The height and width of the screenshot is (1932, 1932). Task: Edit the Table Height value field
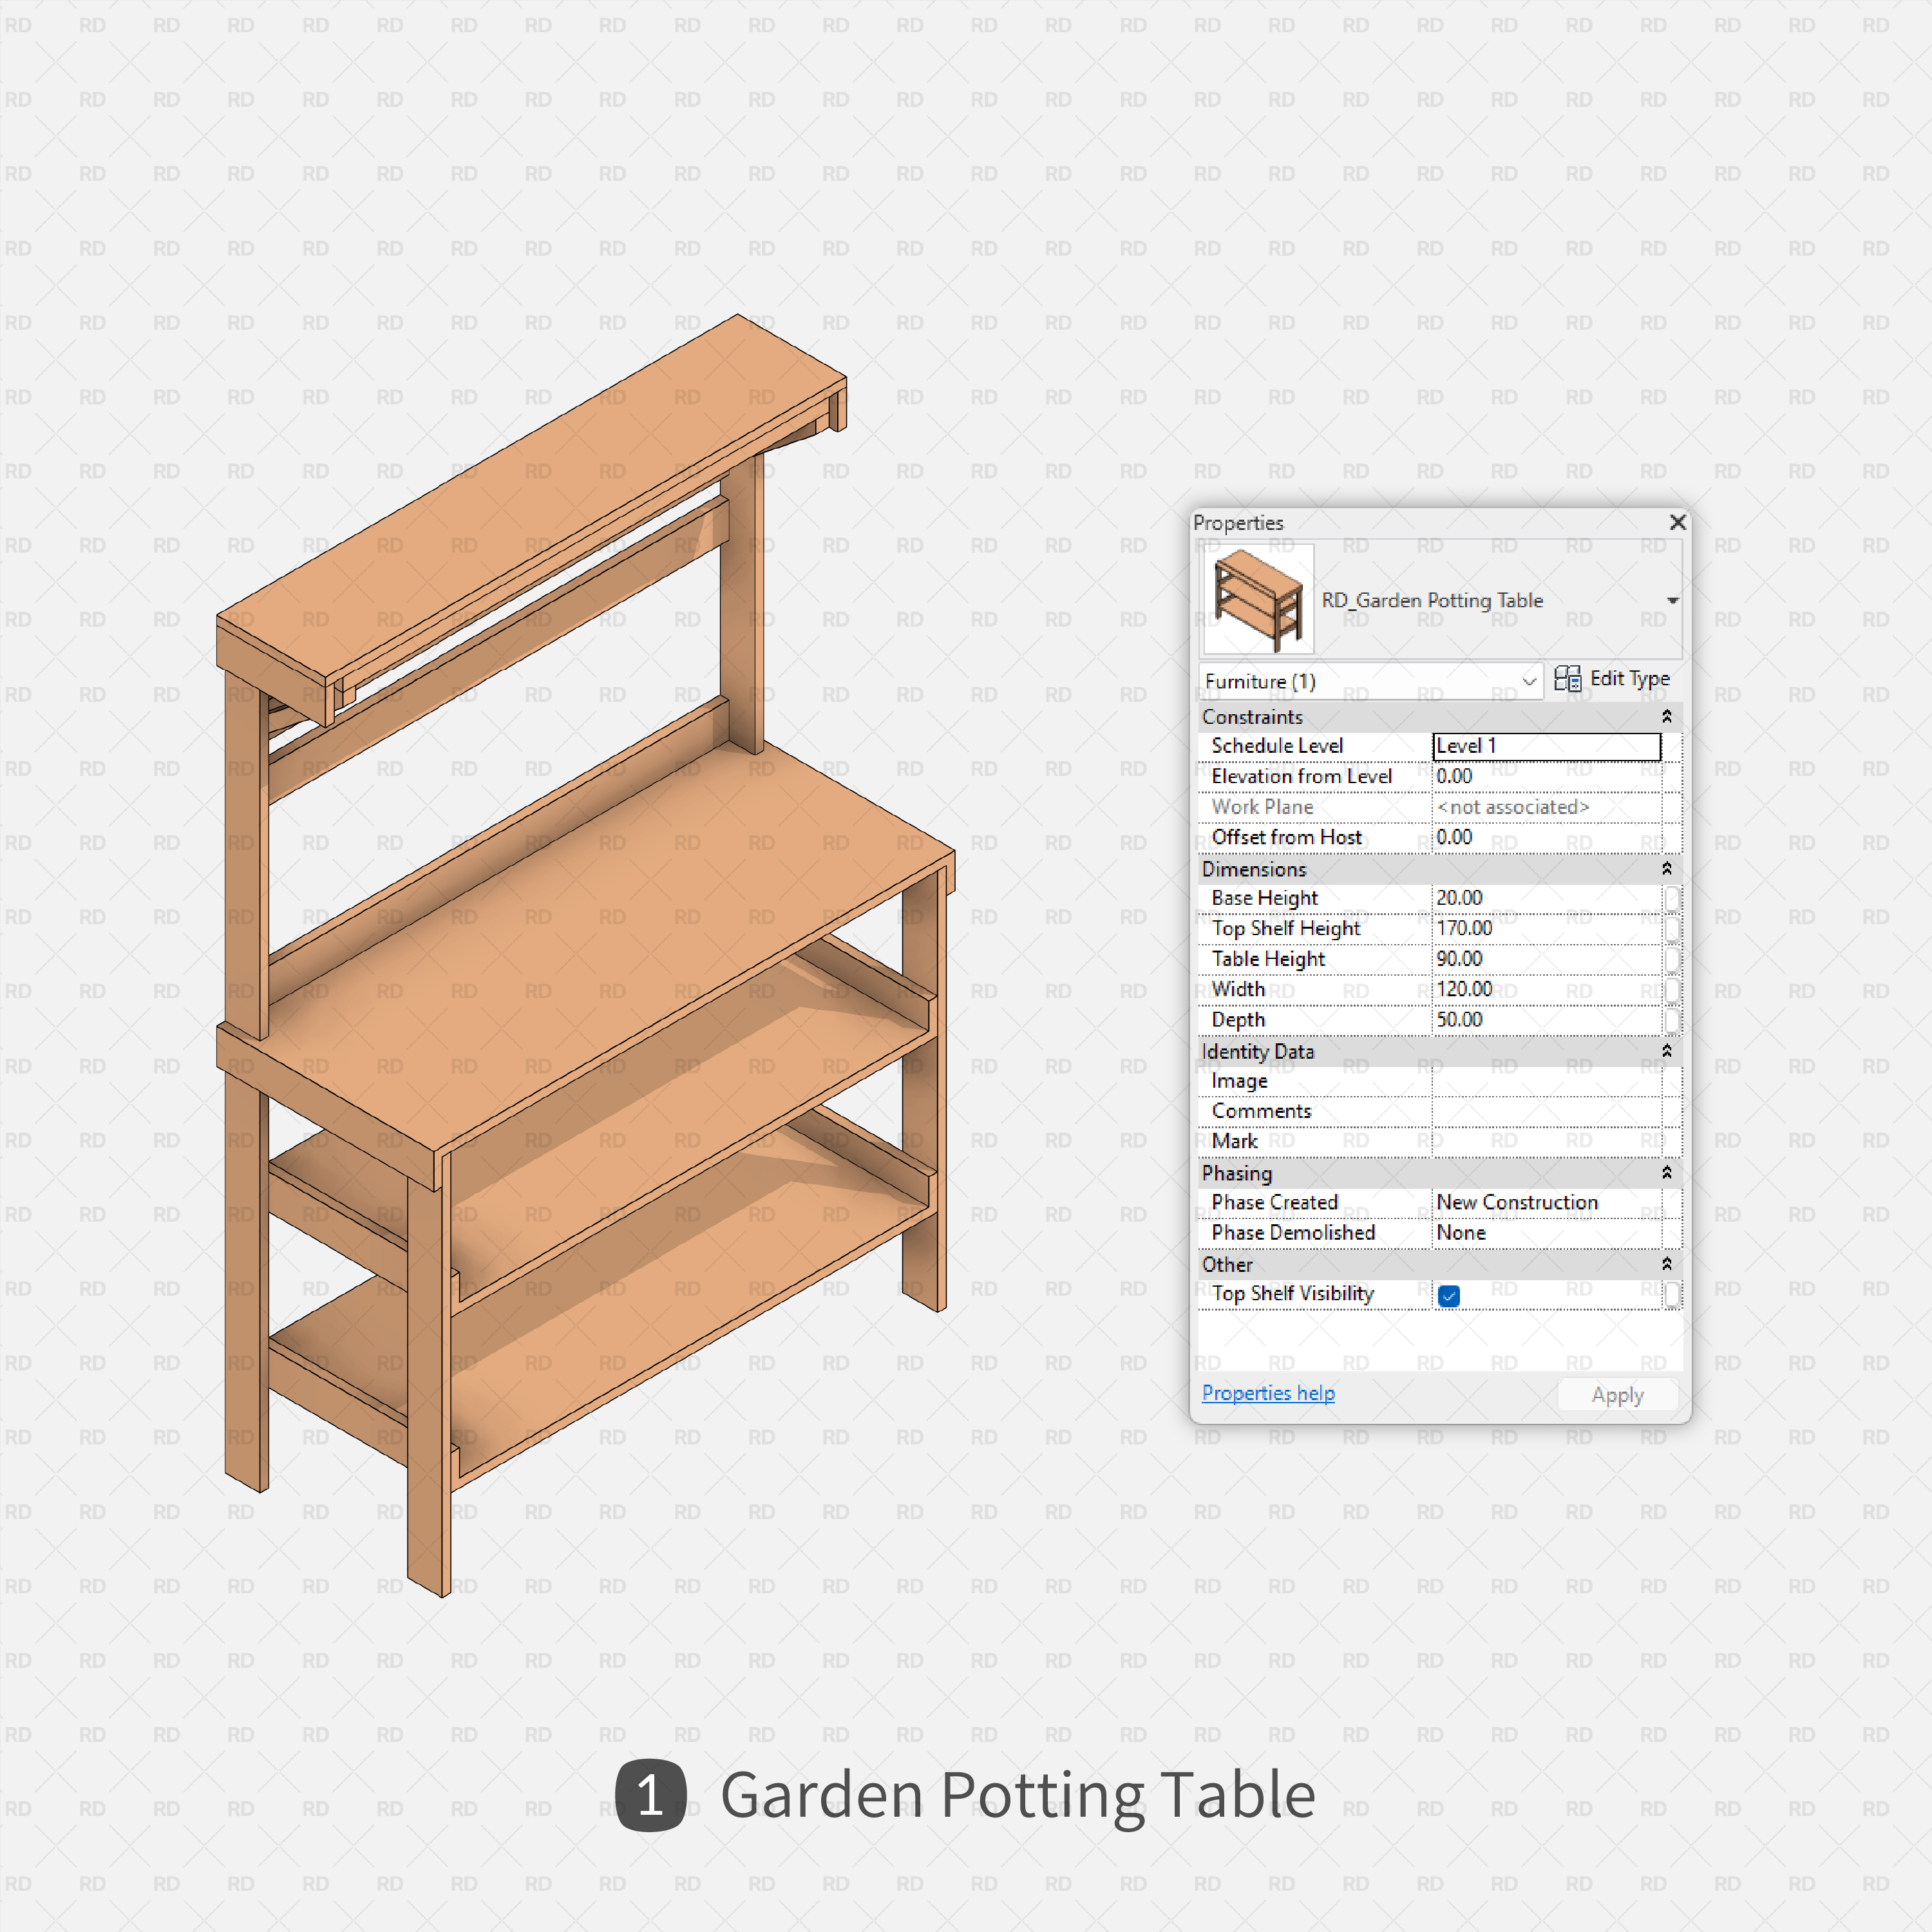[x=1545, y=958]
